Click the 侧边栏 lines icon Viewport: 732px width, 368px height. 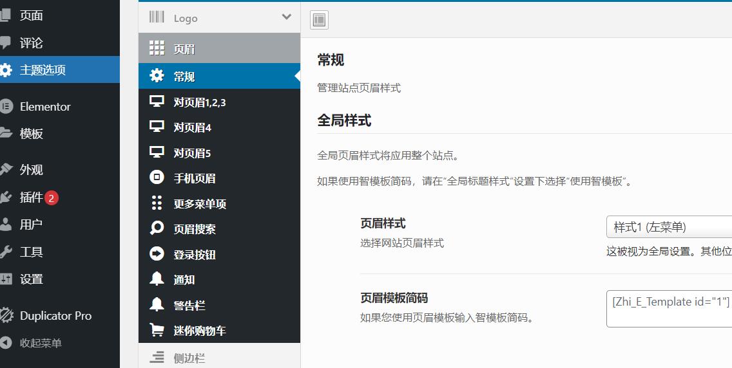tap(157, 357)
